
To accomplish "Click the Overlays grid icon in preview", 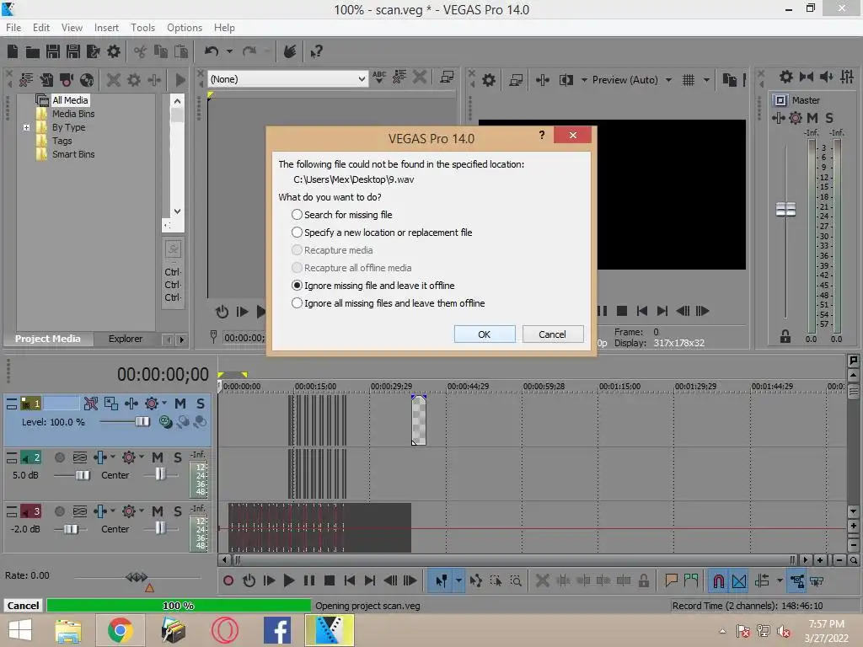I will point(689,80).
